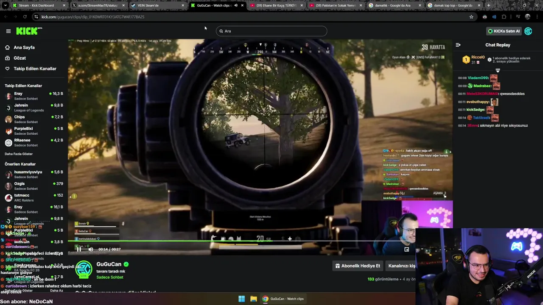Collapse the Chat Replay panel arrow icon

458,45
